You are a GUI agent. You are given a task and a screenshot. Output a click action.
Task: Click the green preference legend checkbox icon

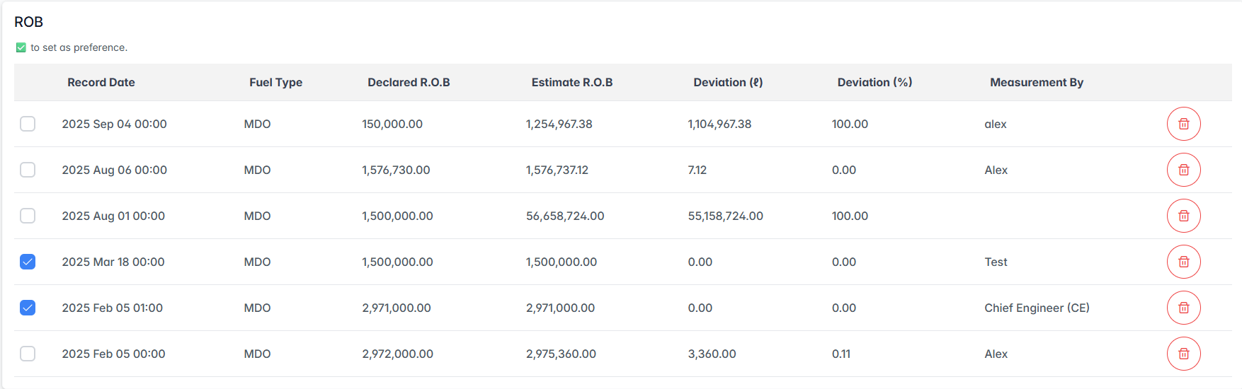pos(21,47)
